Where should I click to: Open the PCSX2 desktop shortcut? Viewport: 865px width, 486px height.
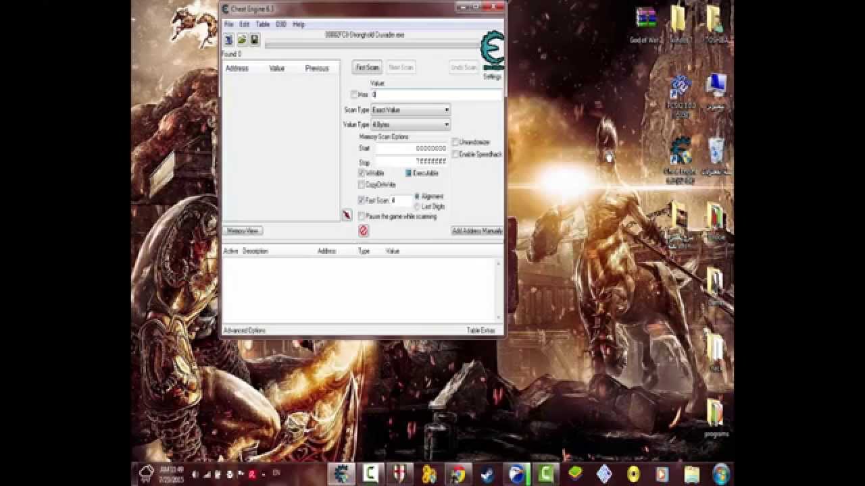click(681, 95)
